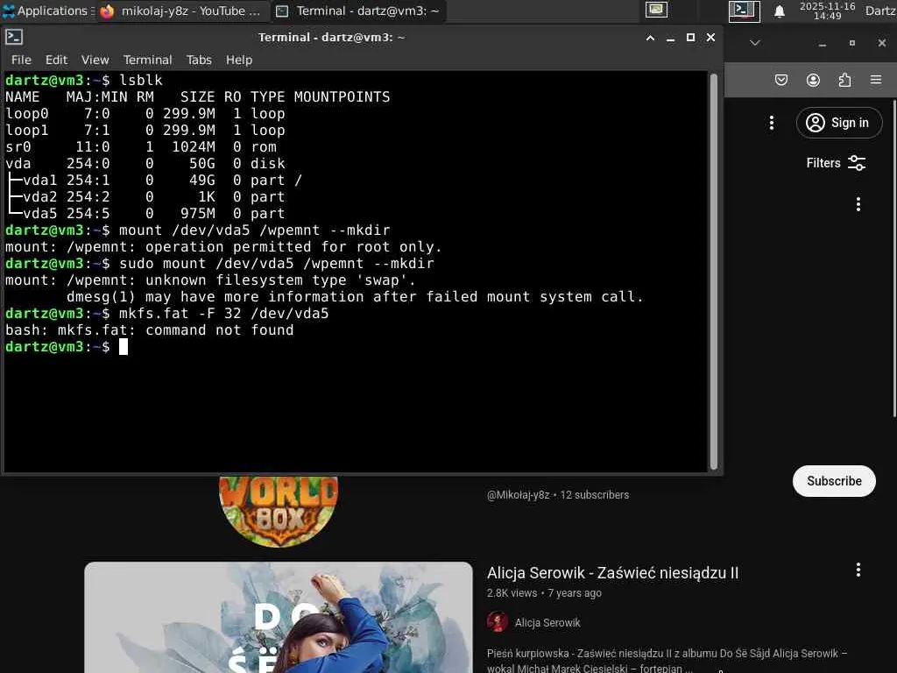The width and height of the screenshot is (897, 673).
Task: Open the Terminal menu in menu bar
Action: (x=147, y=60)
